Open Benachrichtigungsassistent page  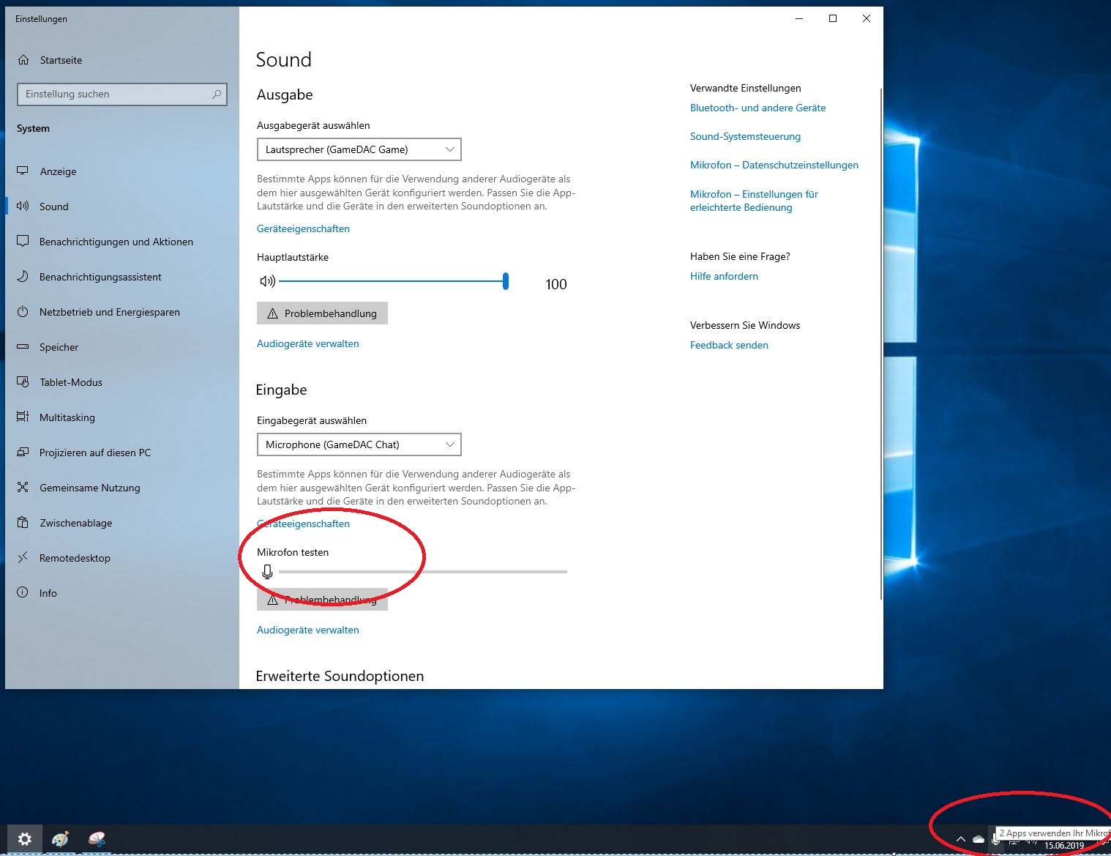click(x=122, y=277)
